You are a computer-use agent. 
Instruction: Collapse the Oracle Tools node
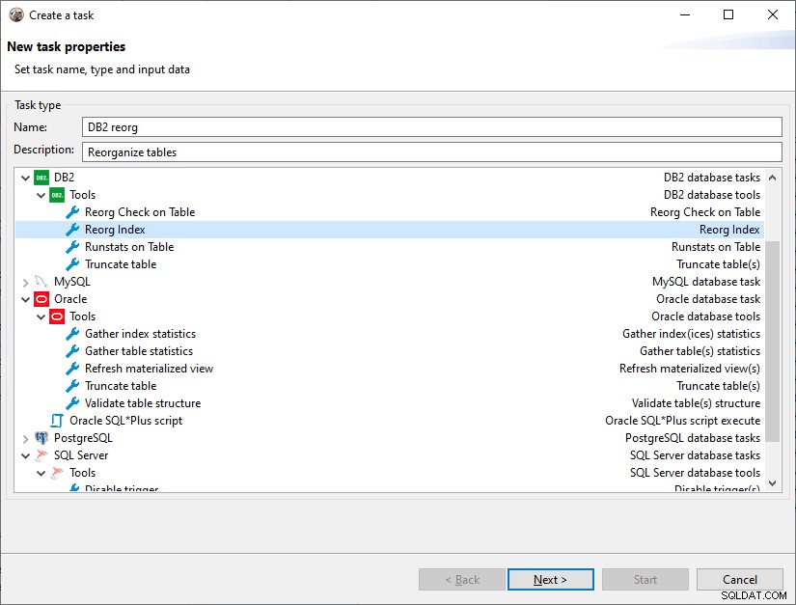pyautogui.click(x=41, y=316)
